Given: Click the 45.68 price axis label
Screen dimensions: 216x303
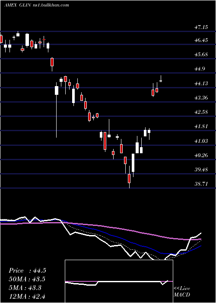Looking at the screenshot, I should tap(201, 55).
